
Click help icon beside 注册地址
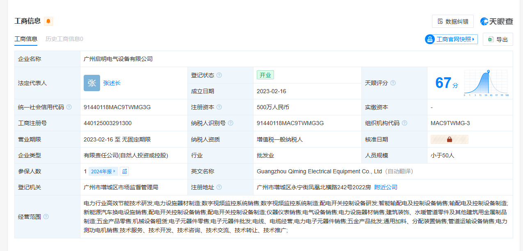(219, 187)
